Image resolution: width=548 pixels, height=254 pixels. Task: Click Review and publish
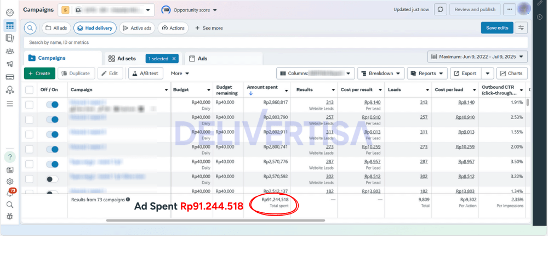[475, 9]
